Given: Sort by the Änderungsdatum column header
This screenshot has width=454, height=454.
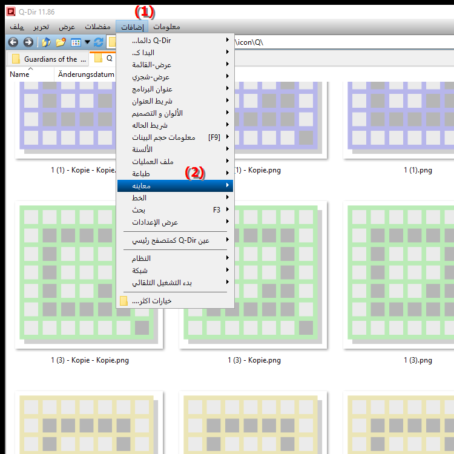Looking at the screenshot, I should click(x=86, y=74).
